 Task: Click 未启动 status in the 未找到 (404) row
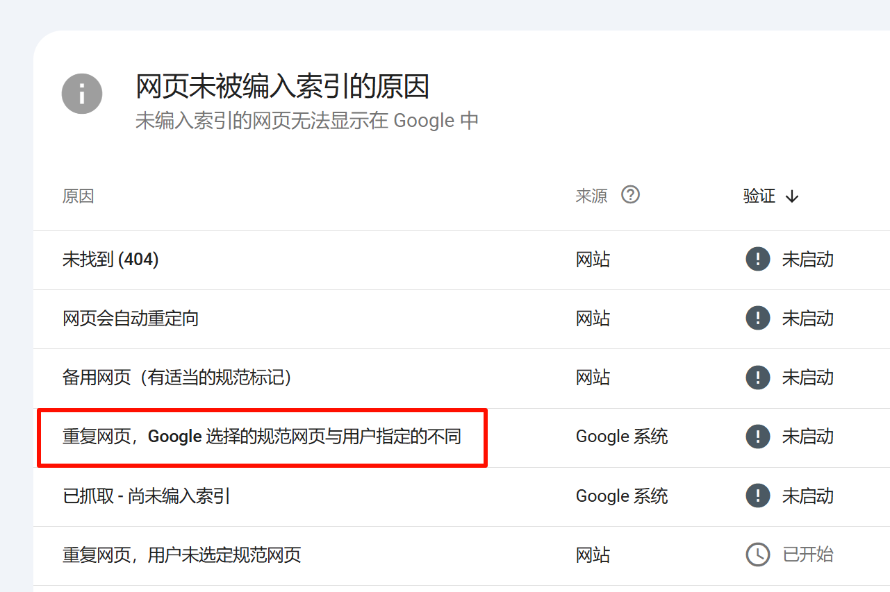[x=808, y=260]
